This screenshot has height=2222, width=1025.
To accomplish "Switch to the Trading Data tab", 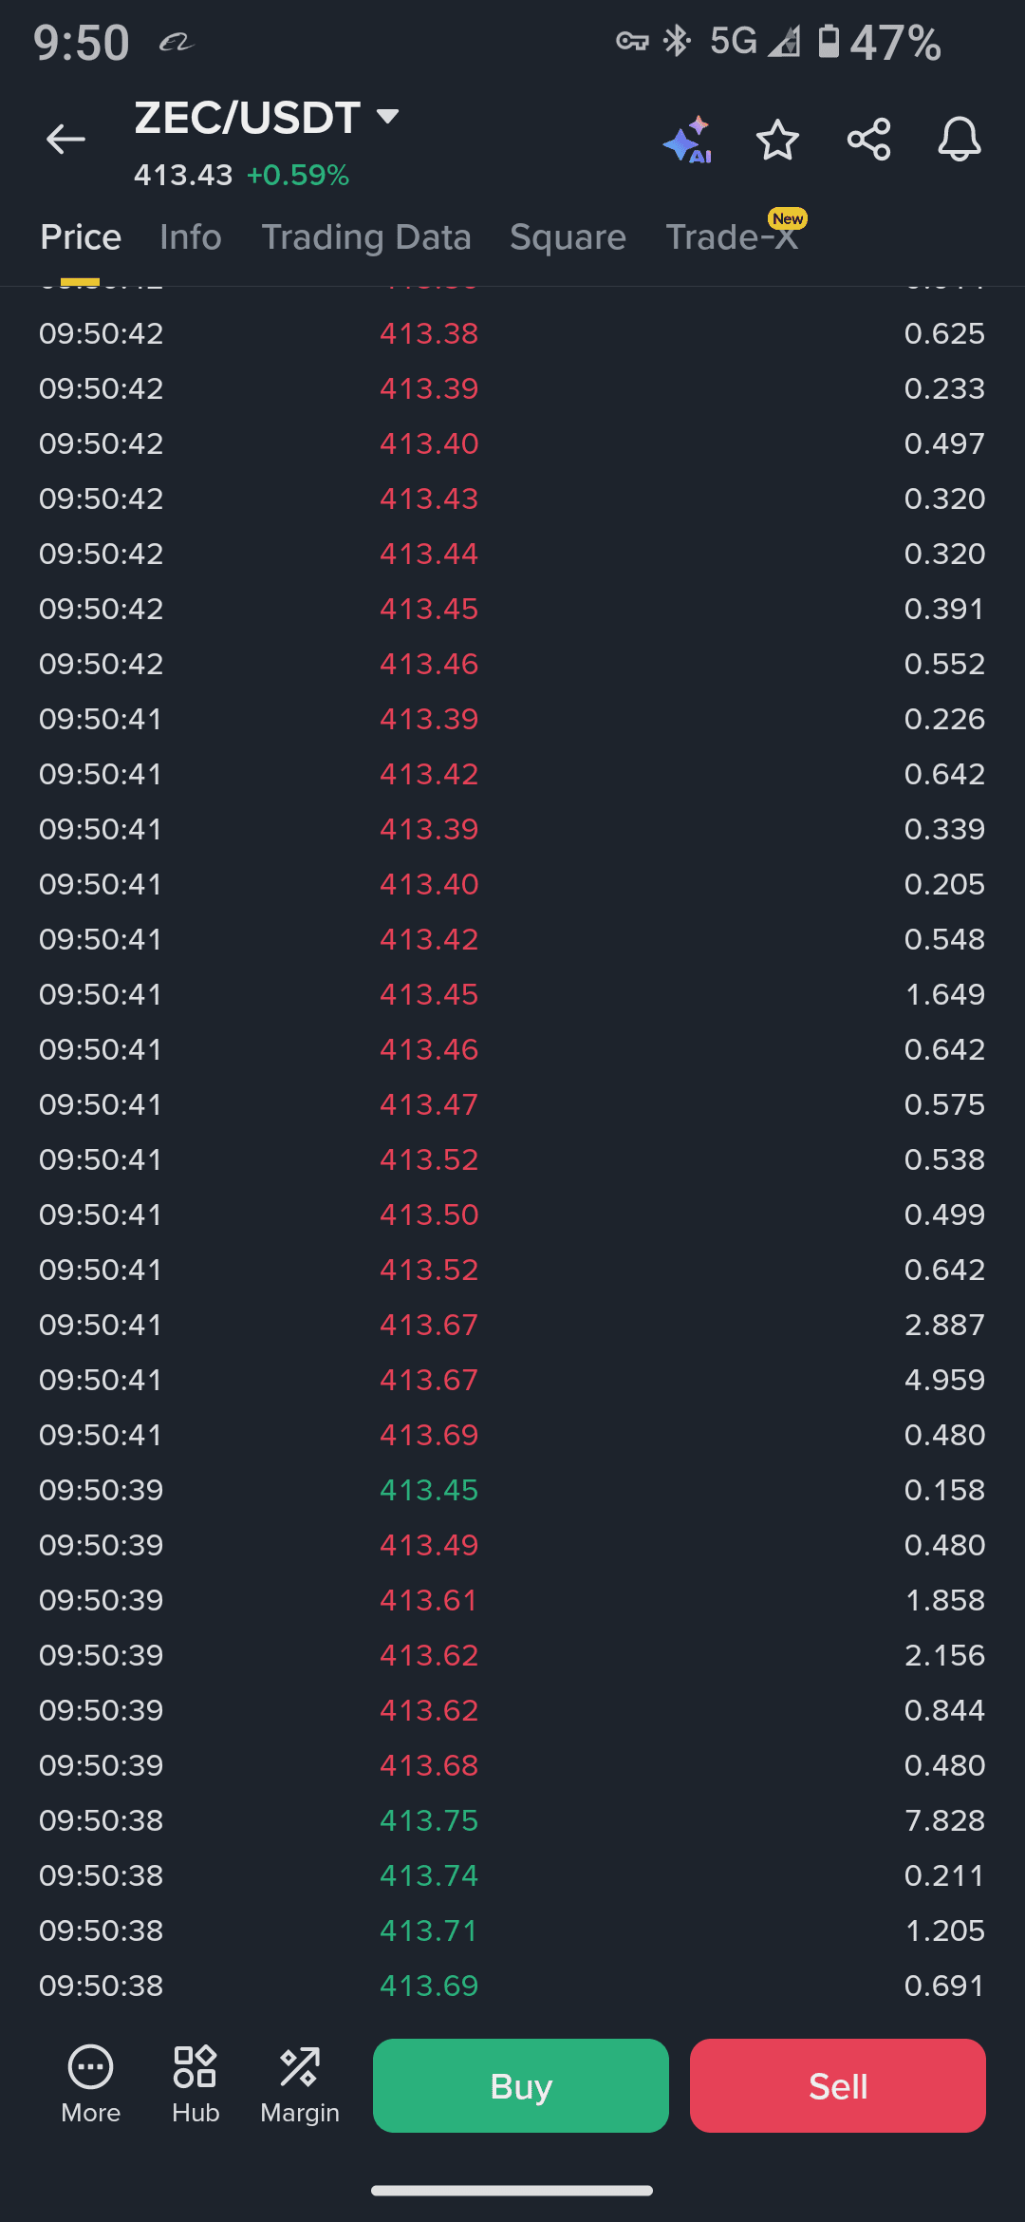I will click(x=366, y=237).
